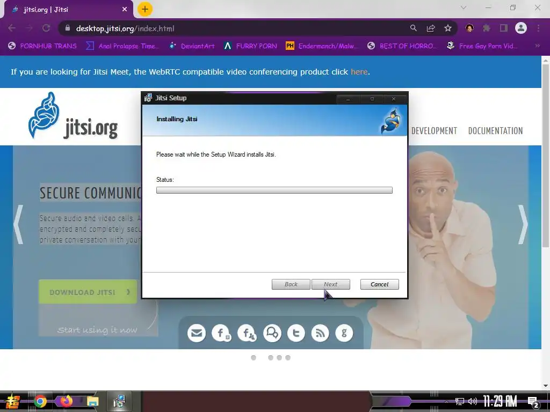550x412 pixels.
Task: Close the jitsi.org browser tab
Action: [x=125, y=10]
